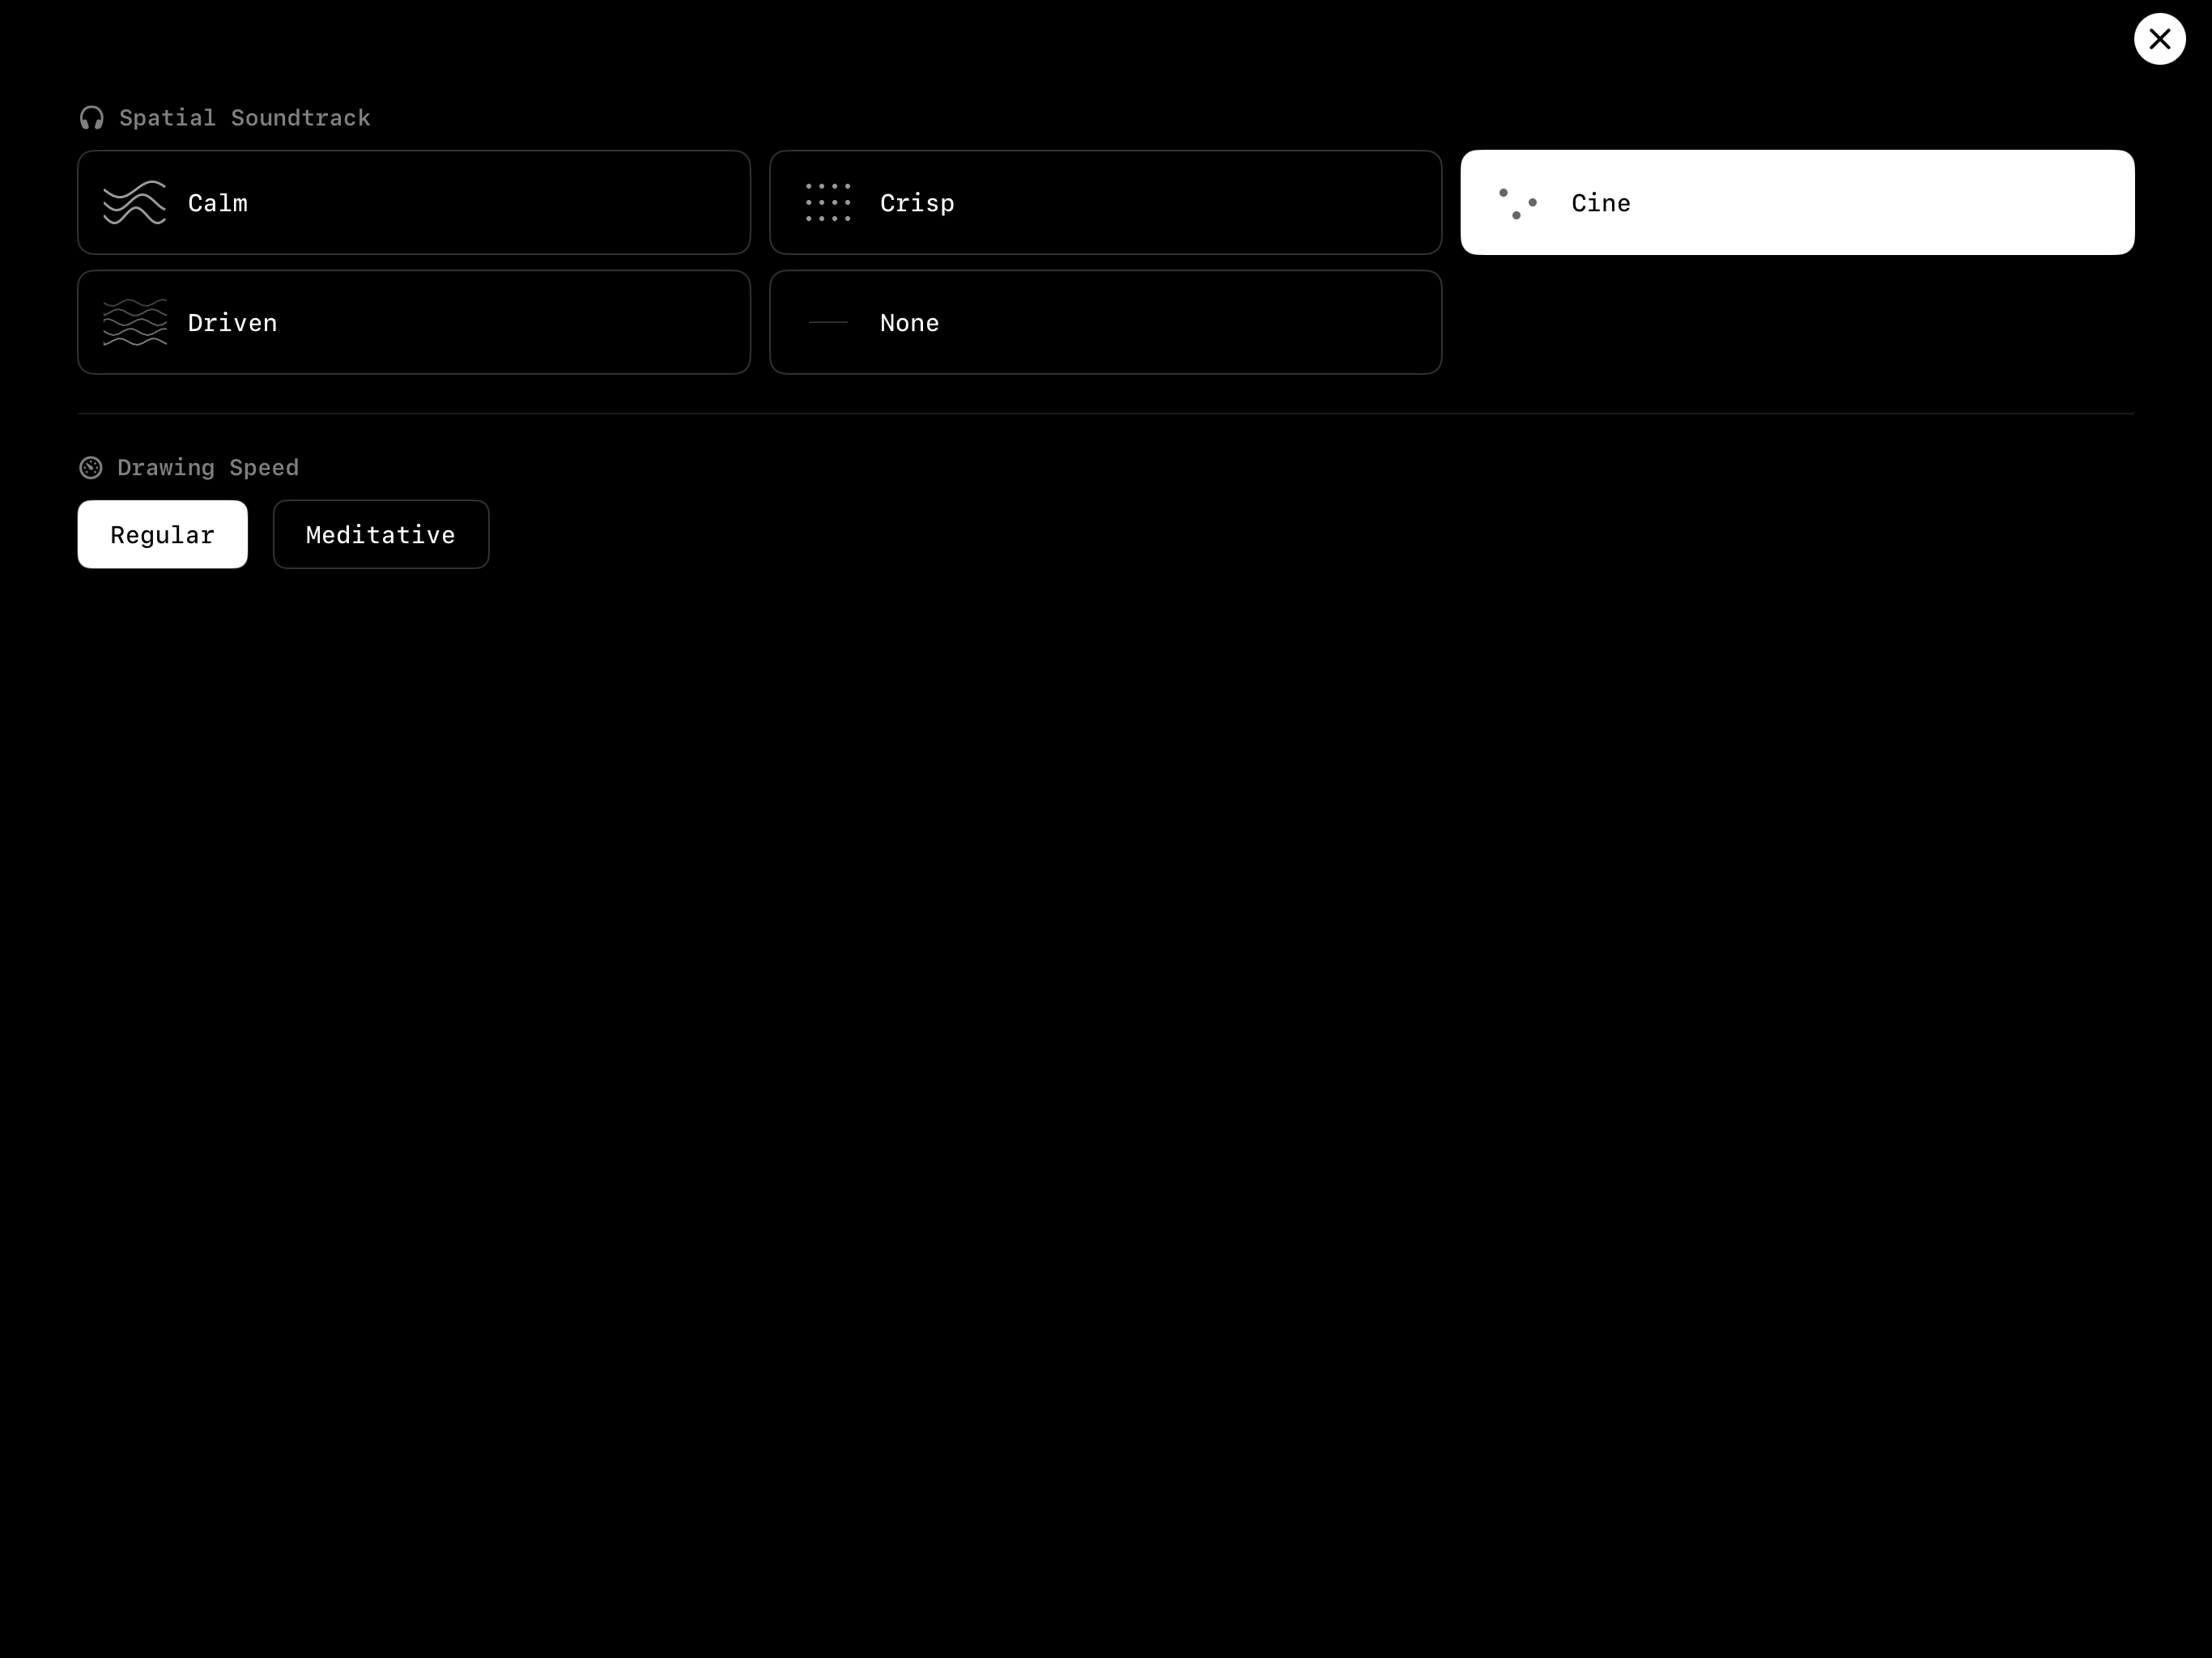This screenshot has width=2212, height=1658.
Task: Click the Spatial Soundtrack heading text
Action: point(245,118)
